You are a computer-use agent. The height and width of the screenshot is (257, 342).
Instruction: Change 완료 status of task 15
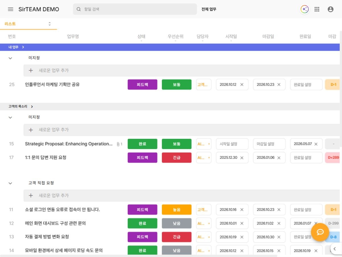point(142,144)
